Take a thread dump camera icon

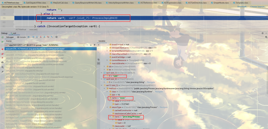2,62
